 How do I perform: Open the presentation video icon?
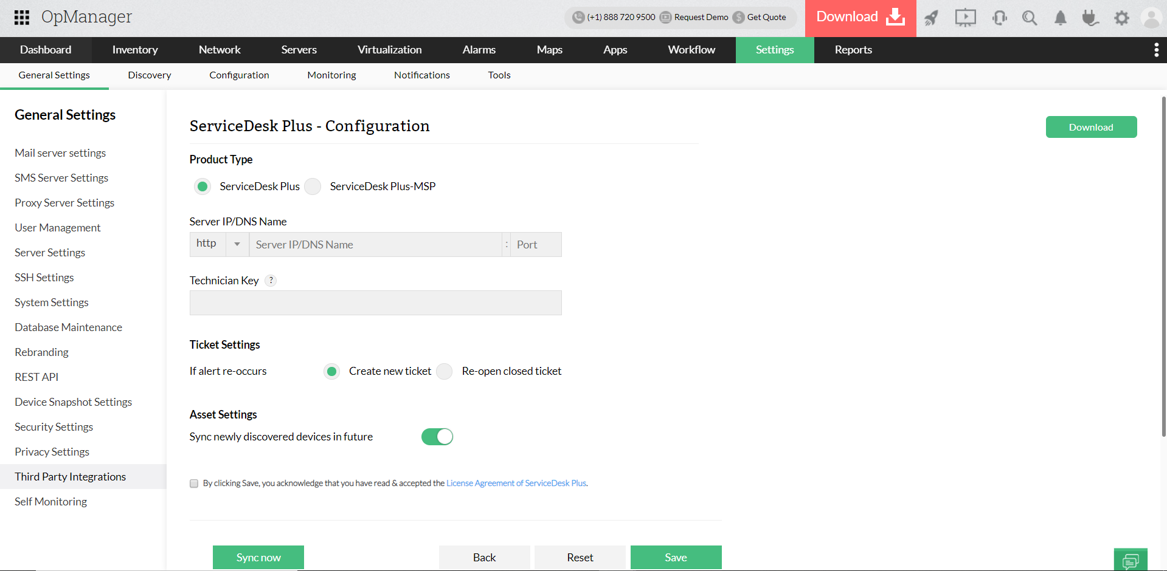[965, 18]
